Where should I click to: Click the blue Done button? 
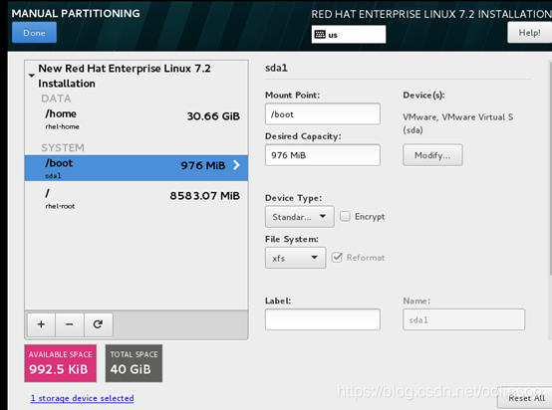[34, 33]
